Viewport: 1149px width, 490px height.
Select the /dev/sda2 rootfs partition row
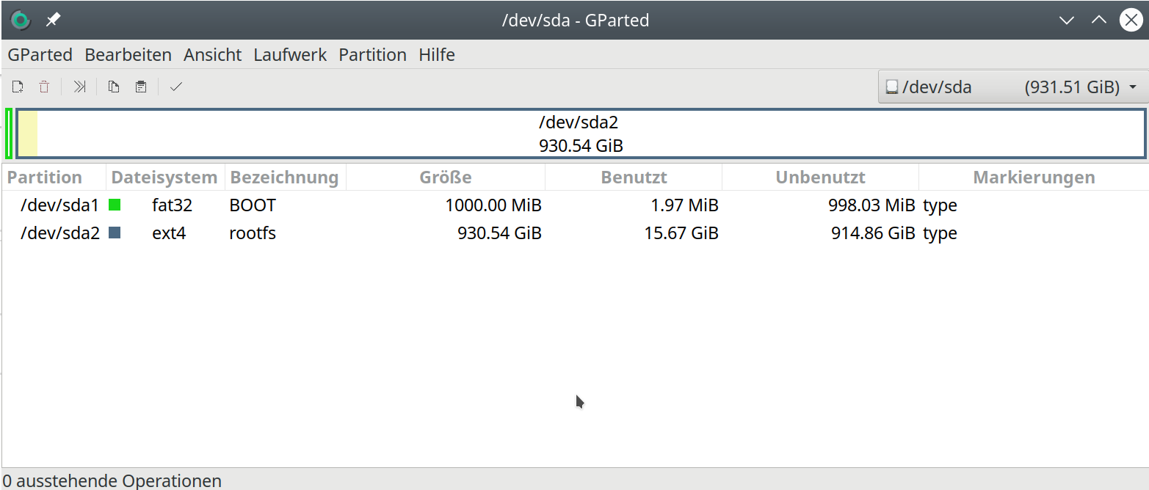pos(59,233)
